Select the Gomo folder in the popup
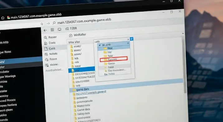The height and width of the screenshot is (122, 223). tap(110, 64)
